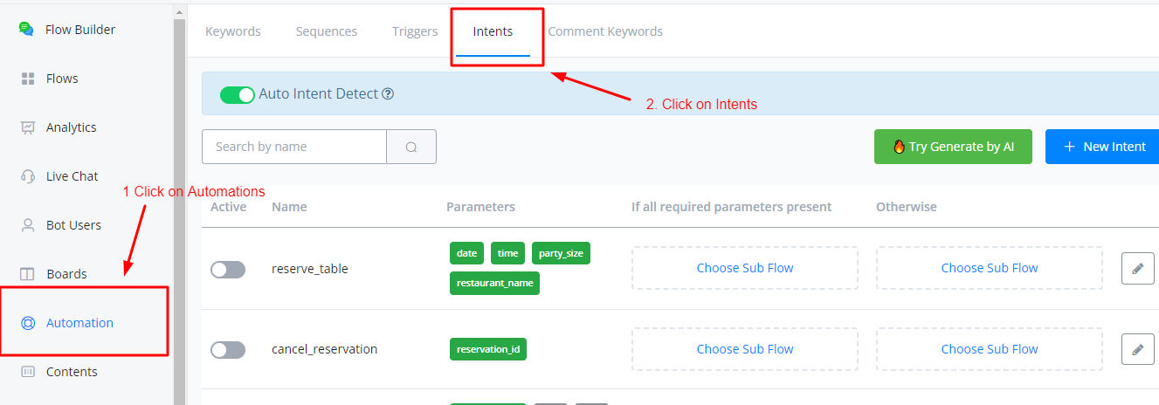Click the Flows grid icon
Screen dimensions: 1159x405
(27, 79)
